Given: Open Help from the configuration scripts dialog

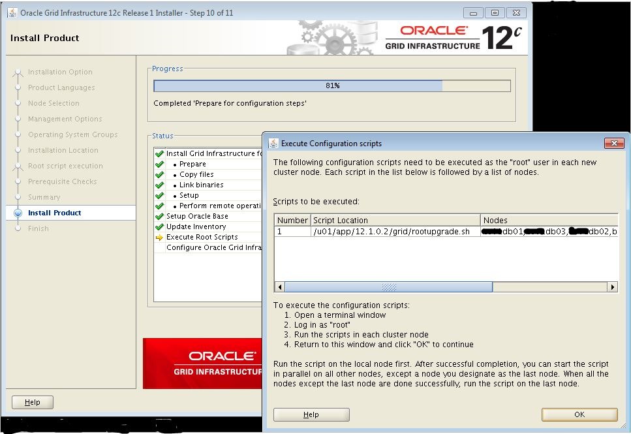Looking at the screenshot, I should pyautogui.click(x=311, y=414).
